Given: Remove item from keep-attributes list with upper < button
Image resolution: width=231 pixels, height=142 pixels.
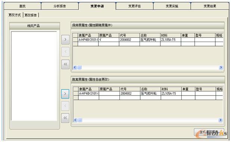Looking at the screenshot, I should (x=65, y=52).
